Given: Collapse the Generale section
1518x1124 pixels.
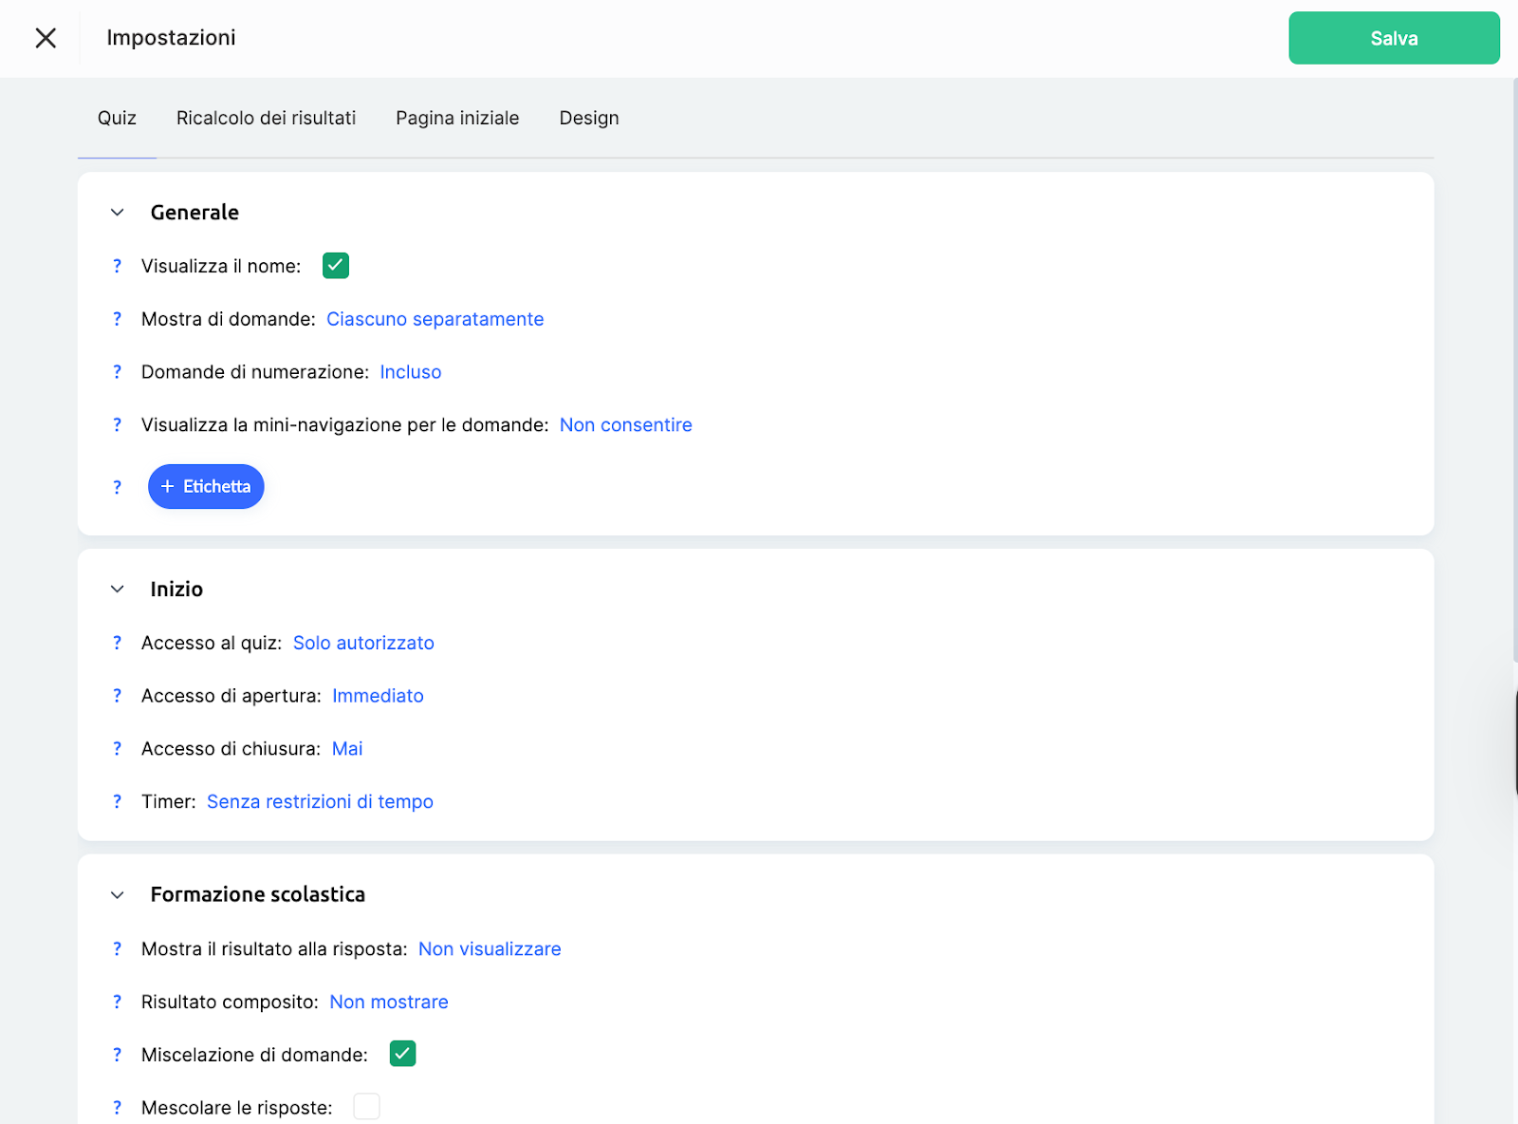Looking at the screenshot, I should pos(118,213).
